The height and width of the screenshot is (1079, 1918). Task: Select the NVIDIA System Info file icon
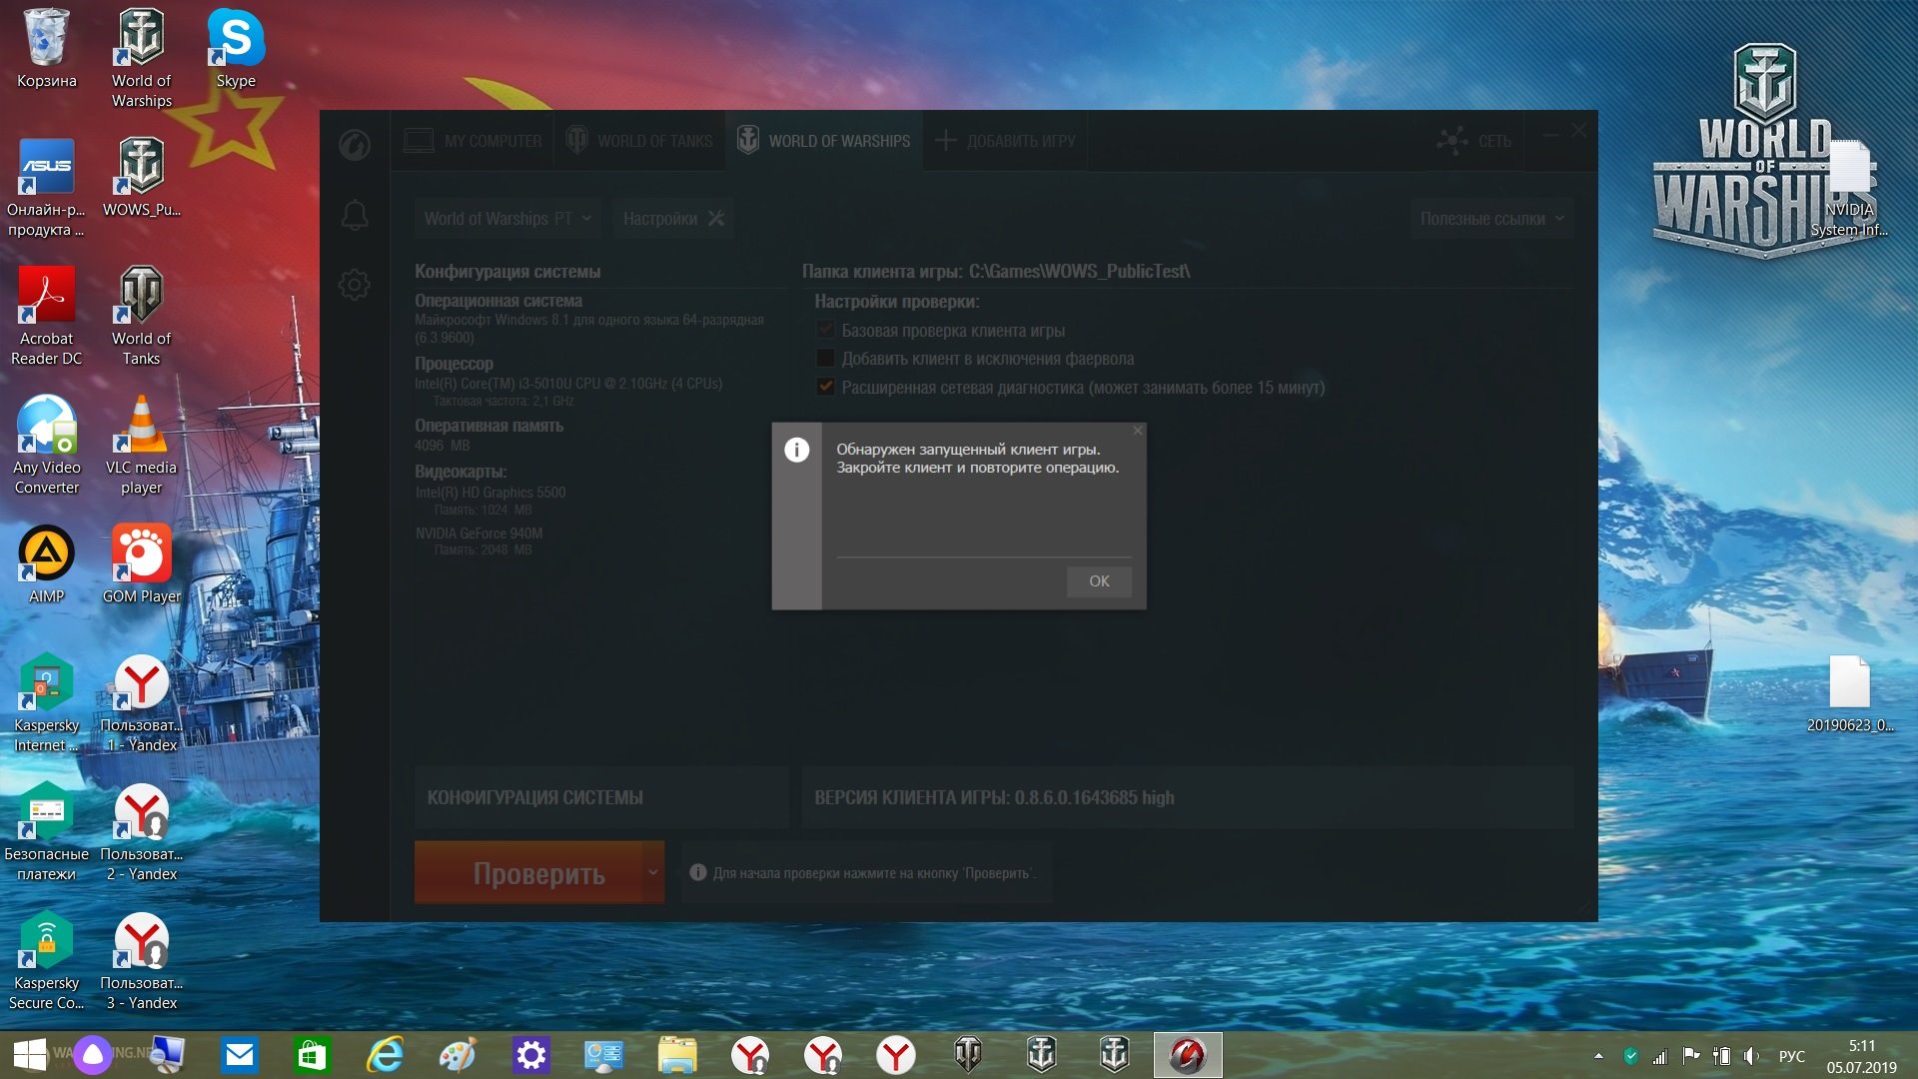(x=1849, y=188)
